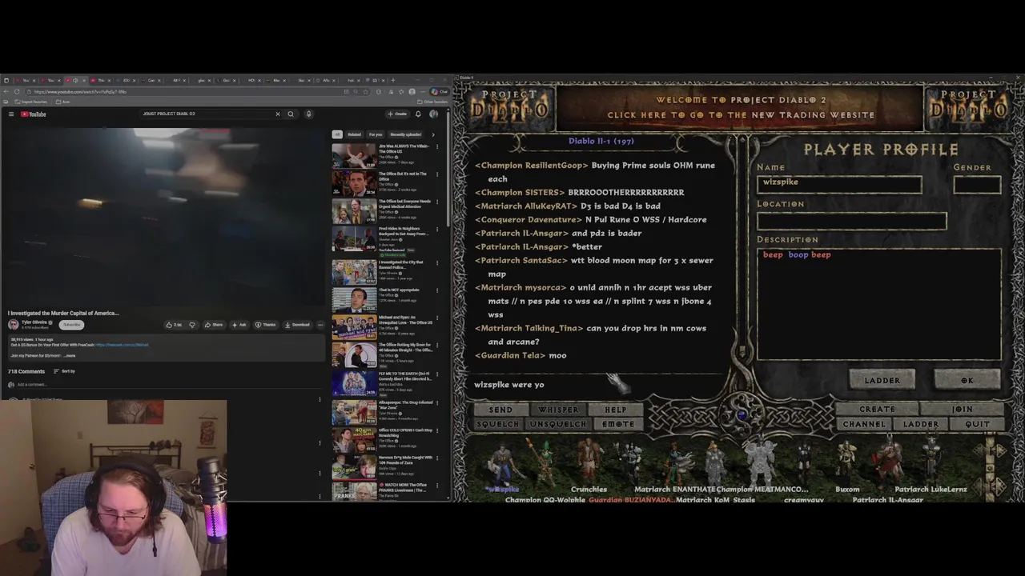This screenshot has height=576, width=1025.
Task: Select the 'For you' filter chip
Action: 375,134
